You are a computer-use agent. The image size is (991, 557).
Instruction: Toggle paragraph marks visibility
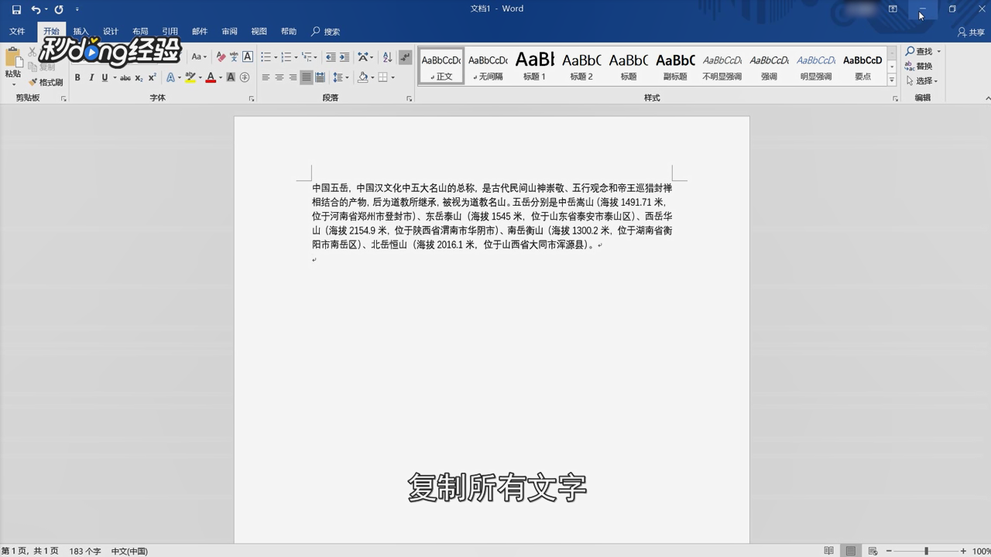[x=405, y=57]
